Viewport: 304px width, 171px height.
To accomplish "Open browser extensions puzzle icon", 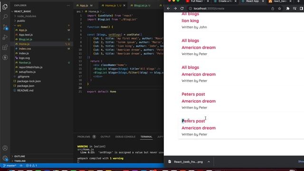I will coord(288,9).
